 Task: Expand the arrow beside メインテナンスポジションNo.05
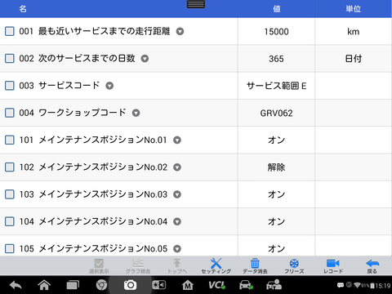pos(177,248)
